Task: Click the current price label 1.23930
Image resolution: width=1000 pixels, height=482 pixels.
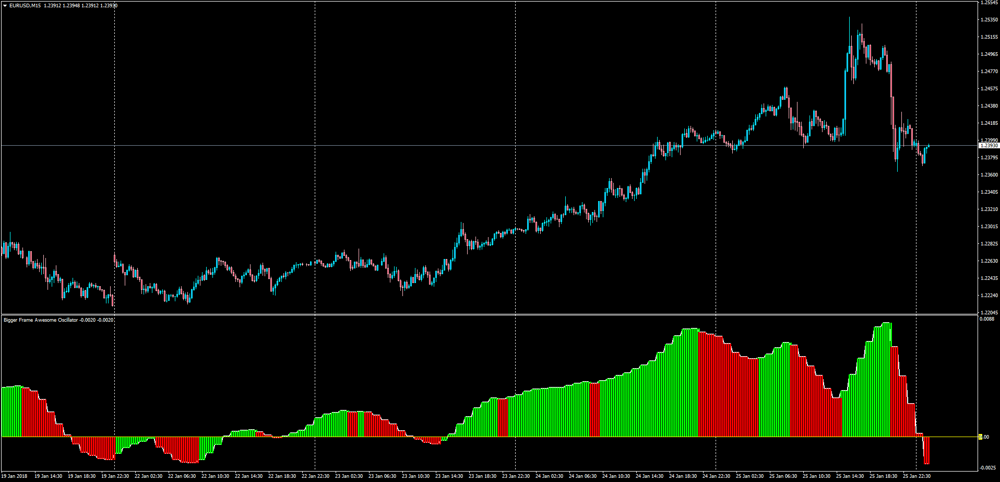Action: coord(989,146)
